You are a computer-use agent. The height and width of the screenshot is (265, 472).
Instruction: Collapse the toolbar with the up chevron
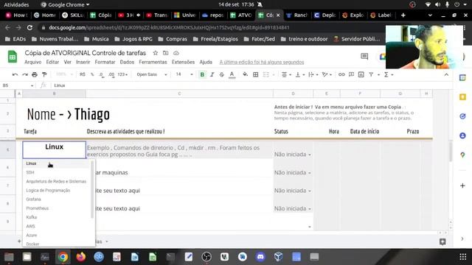coord(446,74)
